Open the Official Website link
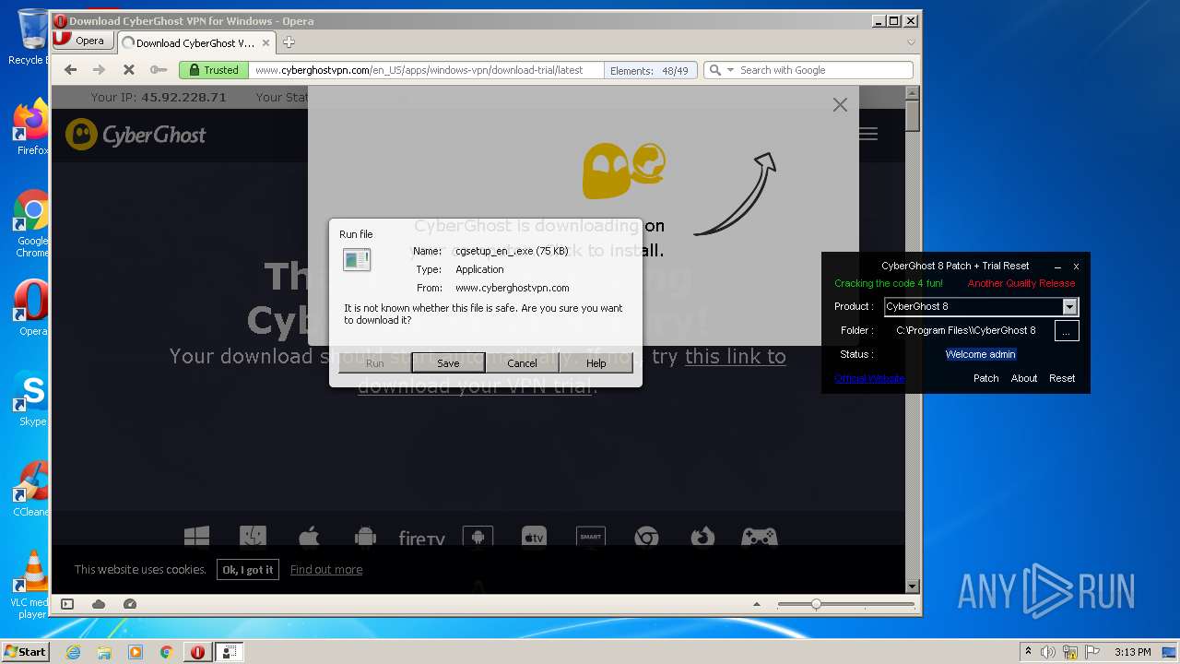 [x=869, y=378]
